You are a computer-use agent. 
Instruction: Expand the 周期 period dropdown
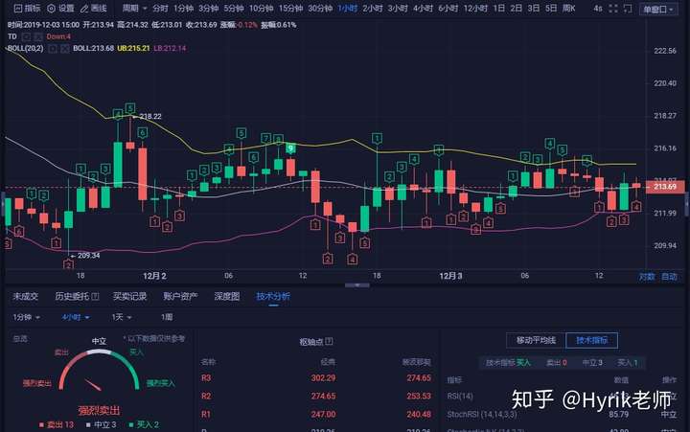click(135, 8)
